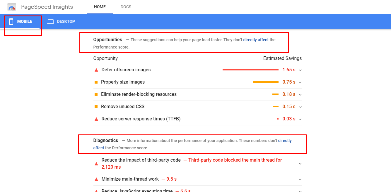Click the orange square beside Remove unused CSS
The image size is (391, 192).
(96, 107)
